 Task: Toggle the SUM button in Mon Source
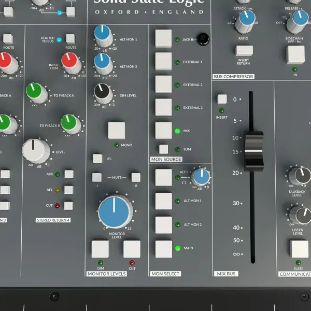(x=163, y=149)
